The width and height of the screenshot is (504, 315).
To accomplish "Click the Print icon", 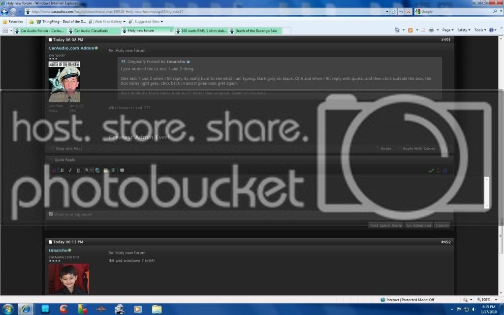I will (431, 30).
